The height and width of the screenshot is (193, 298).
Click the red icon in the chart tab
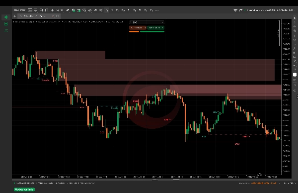pos(53,16)
